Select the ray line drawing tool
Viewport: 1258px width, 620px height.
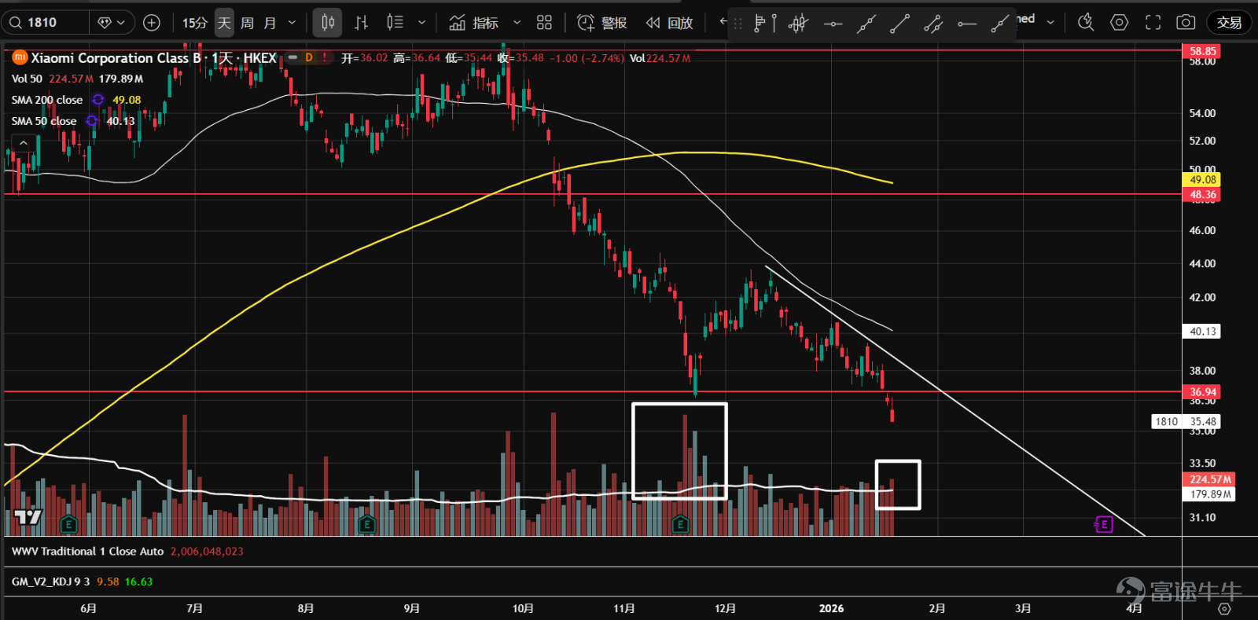coord(999,24)
